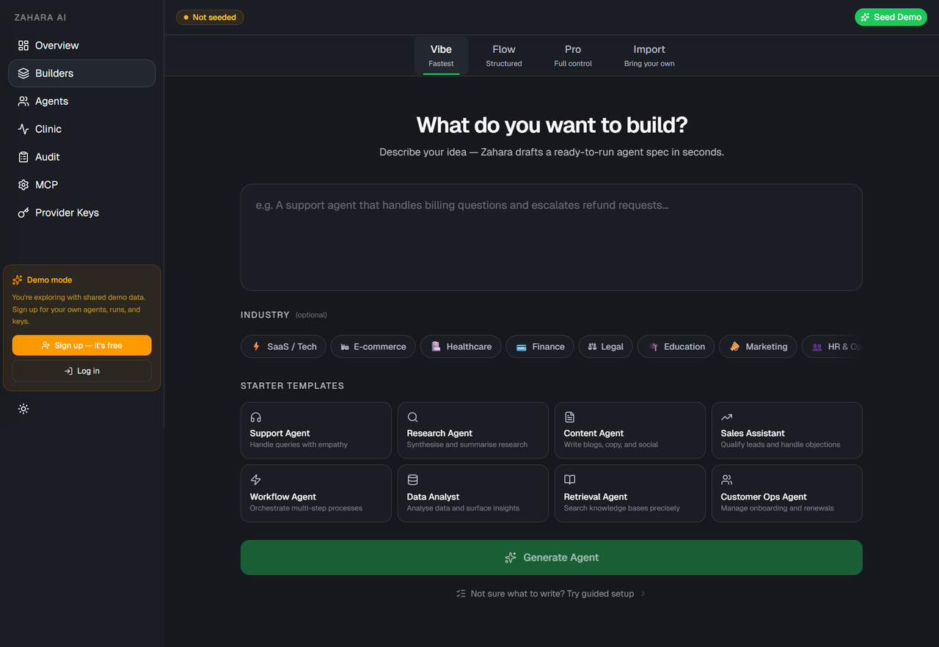
Task: Click the Provider Keys key icon
Action: click(x=23, y=213)
